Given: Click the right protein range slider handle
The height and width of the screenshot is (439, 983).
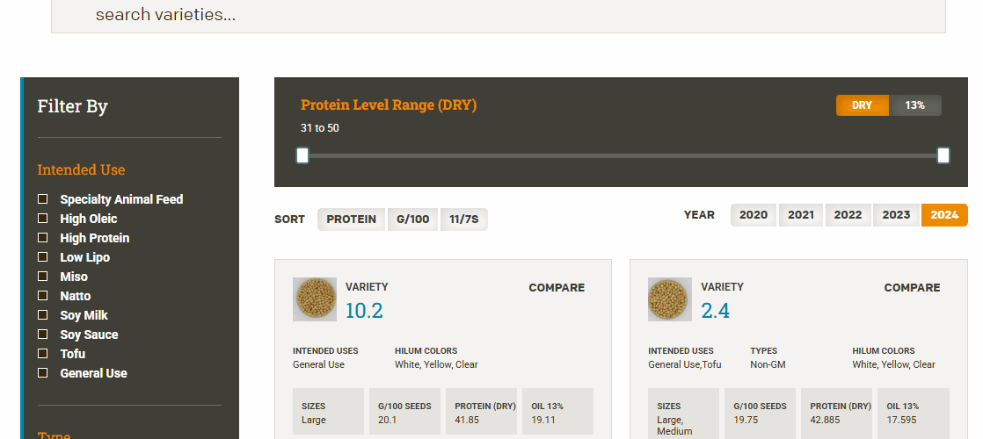Looking at the screenshot, I should pyautogui.click(x=943, y=155).
